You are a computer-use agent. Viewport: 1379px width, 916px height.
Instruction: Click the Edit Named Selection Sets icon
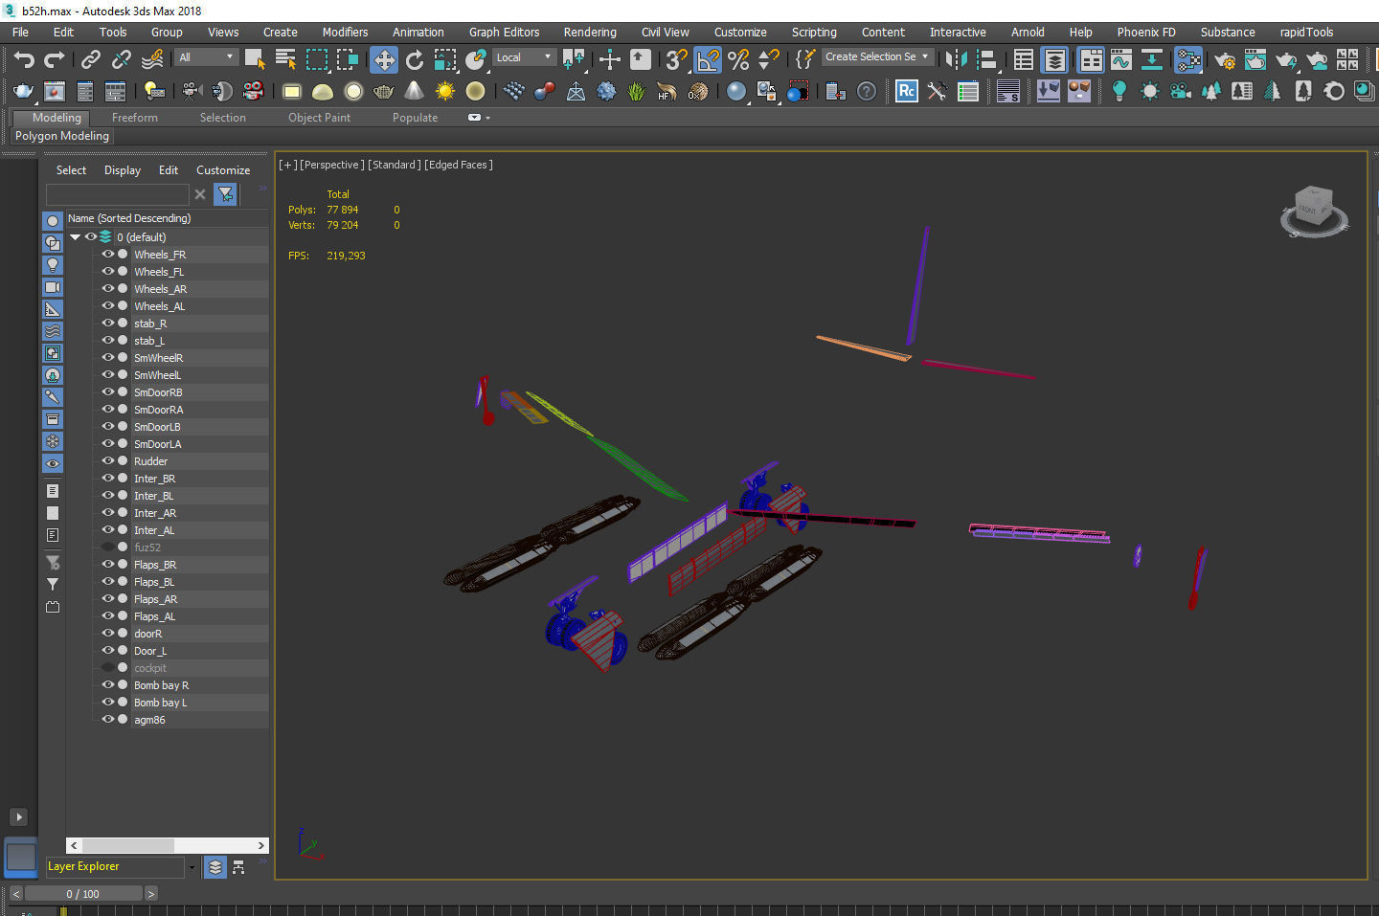[x=805, y=59]
